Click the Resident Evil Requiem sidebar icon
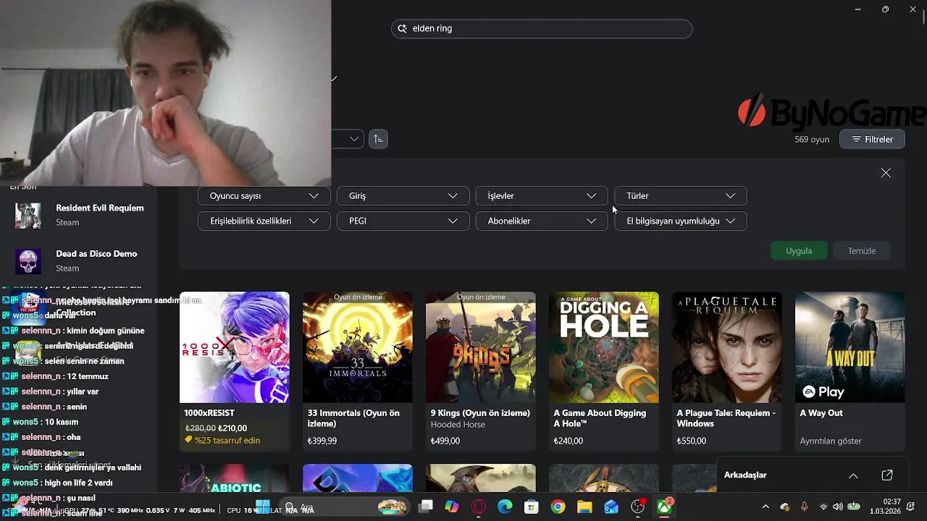 click(28, 216)
